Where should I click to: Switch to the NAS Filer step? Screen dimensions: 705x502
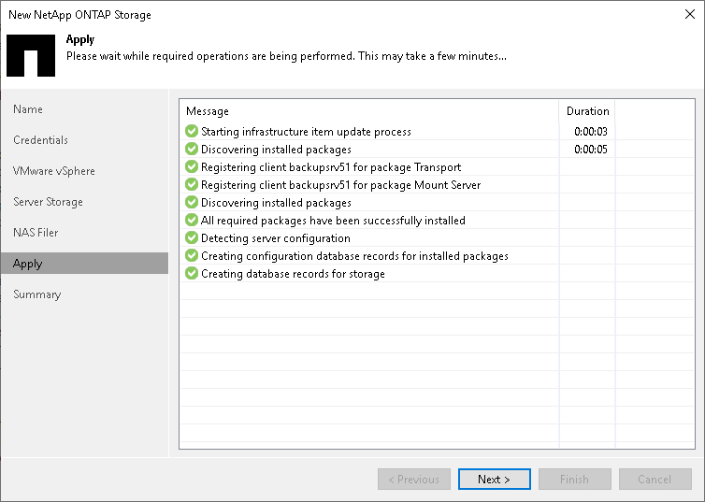tap(36, 233)
